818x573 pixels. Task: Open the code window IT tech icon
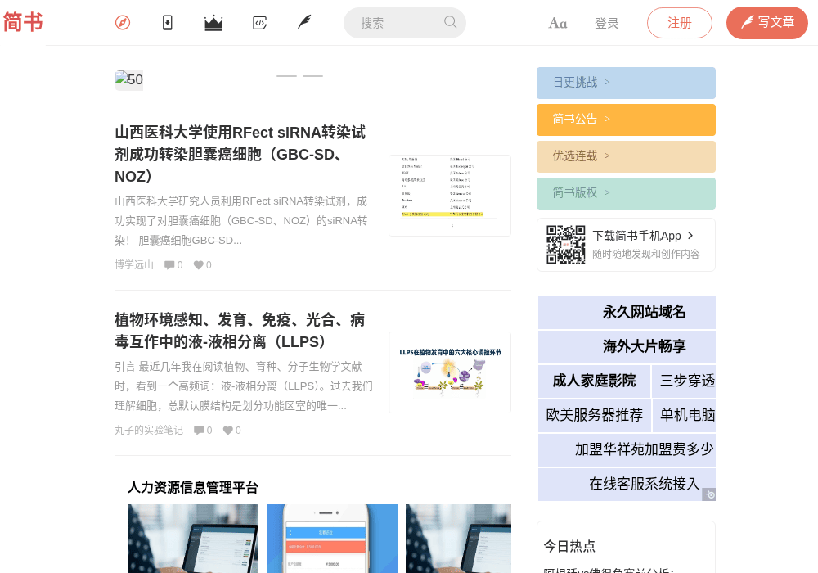click(260, 23)
